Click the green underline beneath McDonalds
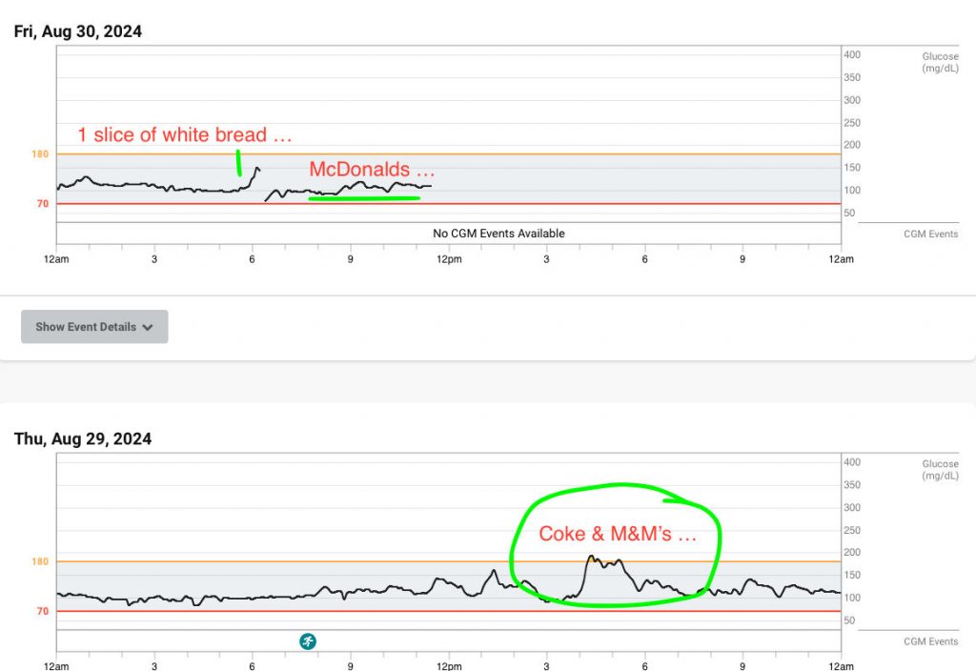The image size is (976, 671). pyautogui.click(x=364, y=198)
